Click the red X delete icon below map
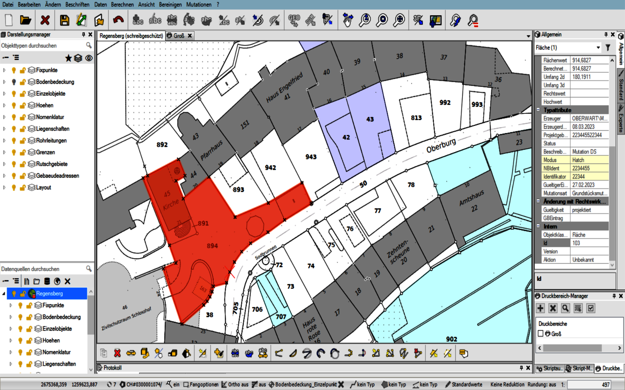 point(117,353)
